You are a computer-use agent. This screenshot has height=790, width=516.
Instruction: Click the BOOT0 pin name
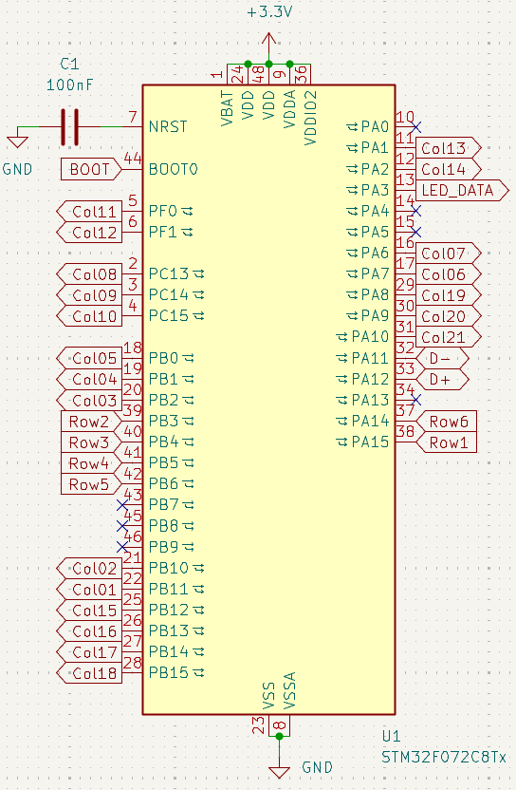(174, 169)
